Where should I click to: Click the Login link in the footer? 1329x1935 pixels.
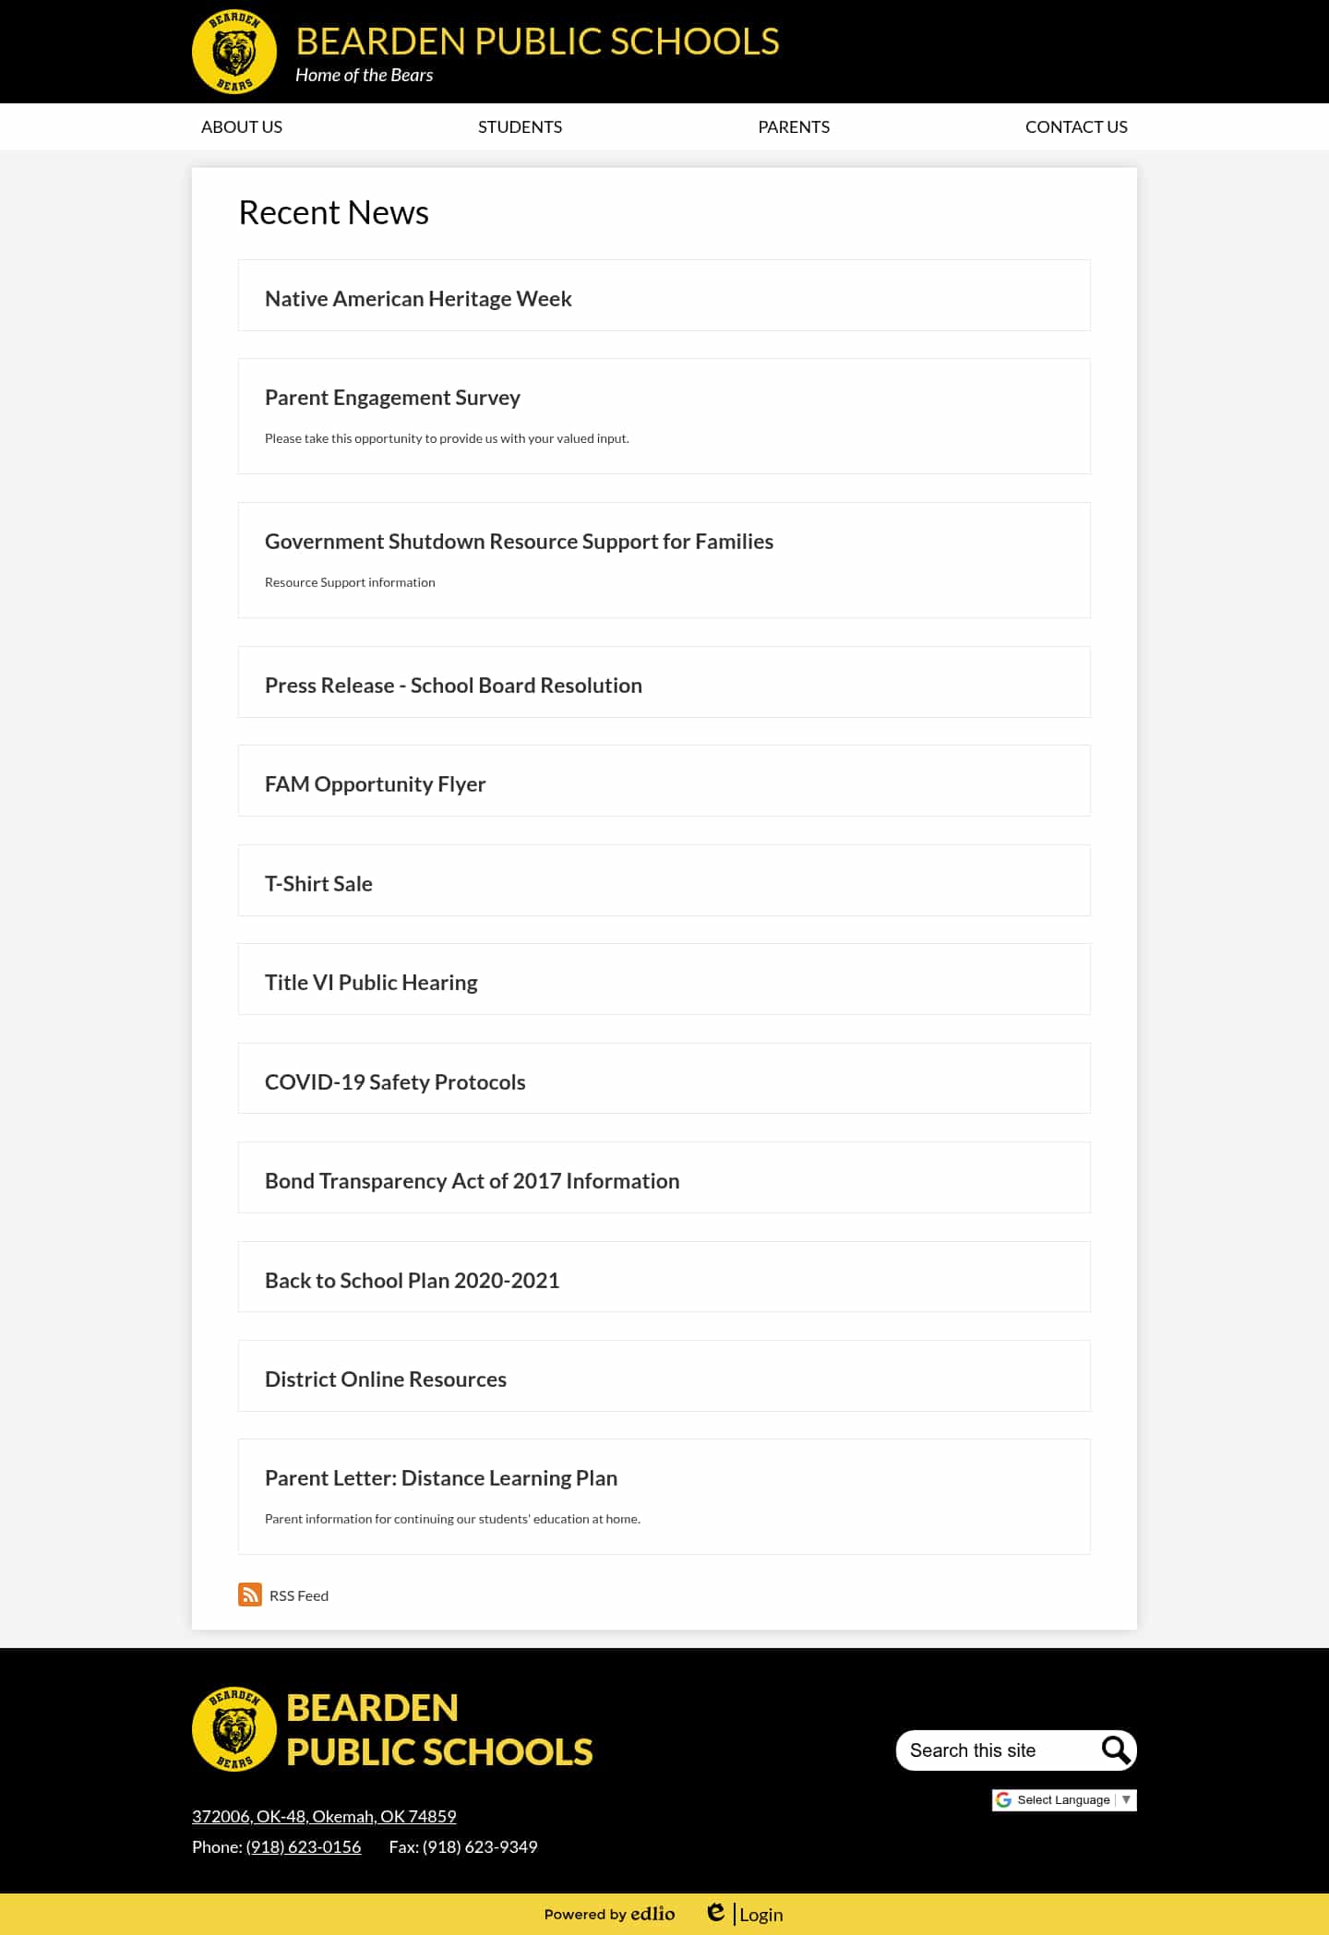[761, 1915]
